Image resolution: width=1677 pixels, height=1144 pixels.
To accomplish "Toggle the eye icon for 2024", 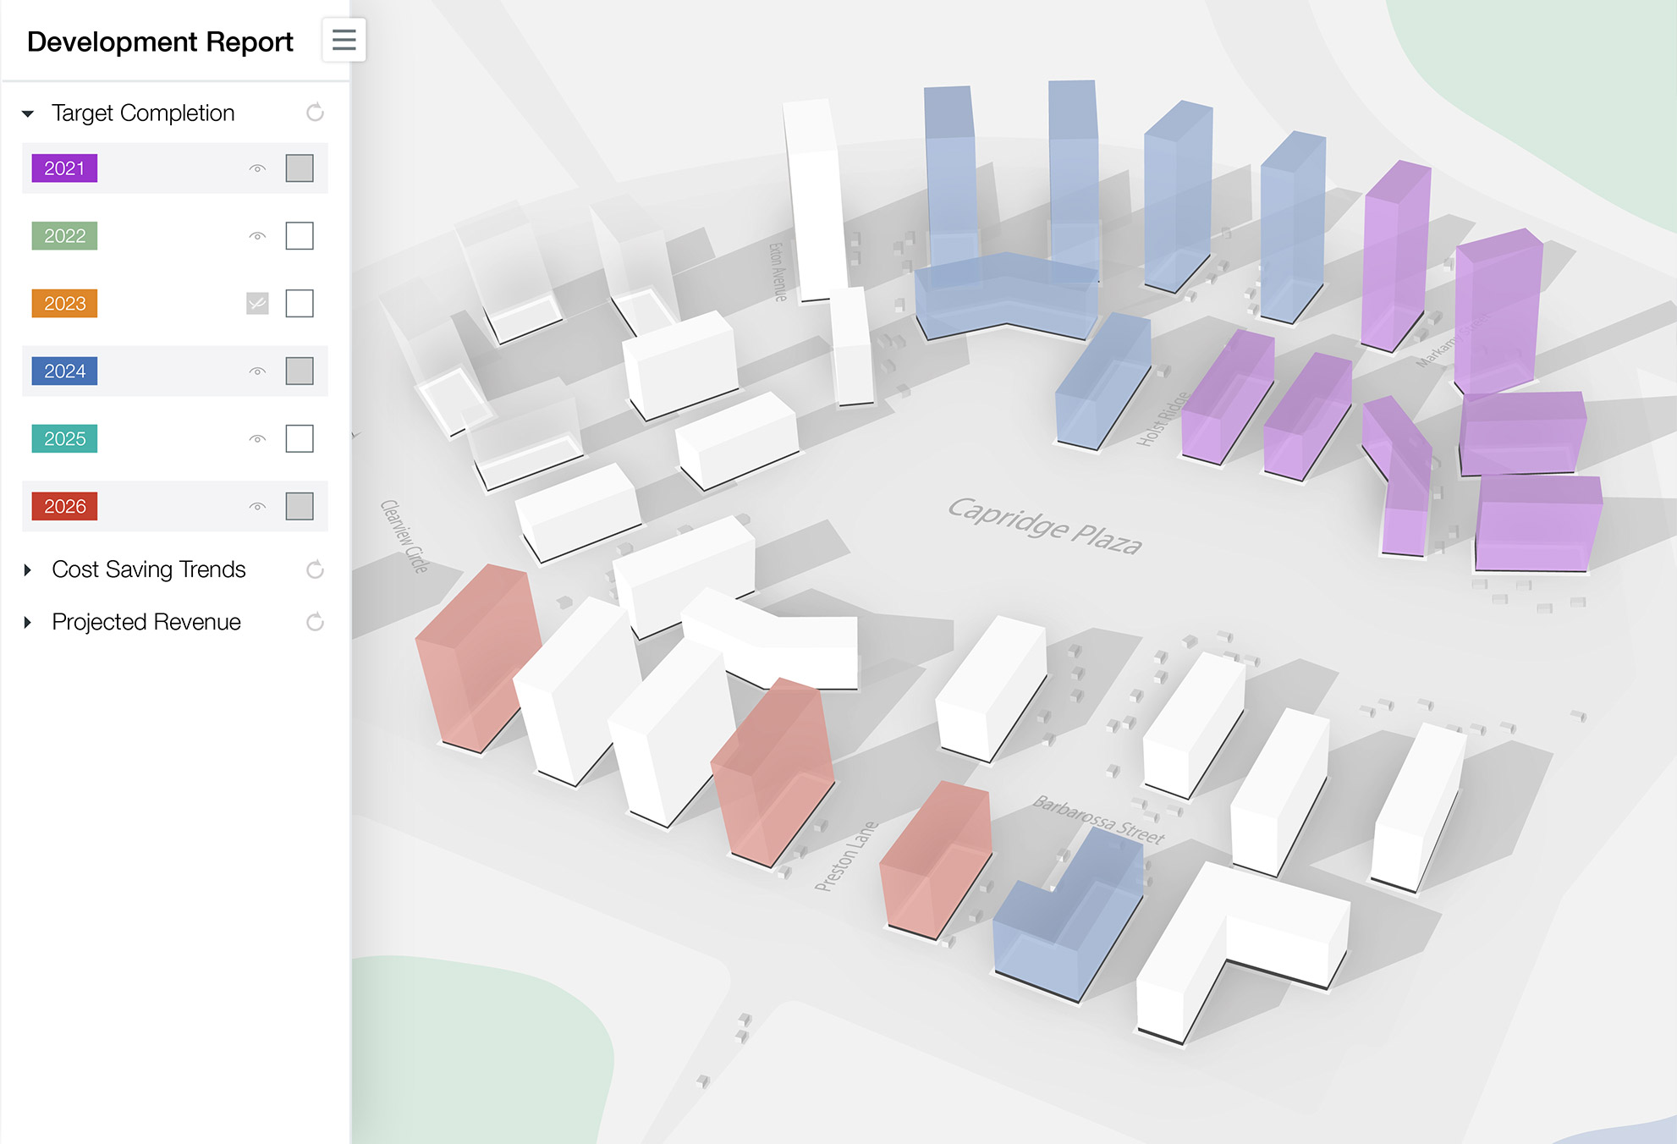I will pos(257,371).
